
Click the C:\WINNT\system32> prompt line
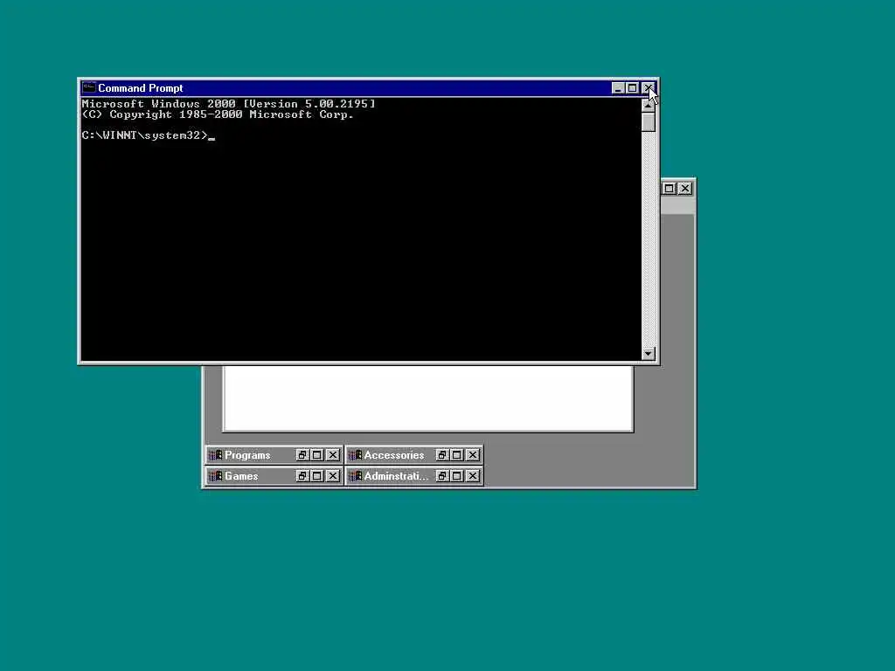149,135
